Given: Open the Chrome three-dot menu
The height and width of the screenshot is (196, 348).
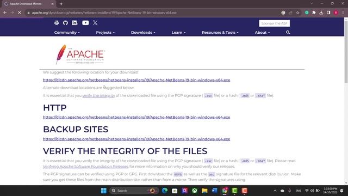Looking at the screenshot, I should click(343, 13).
